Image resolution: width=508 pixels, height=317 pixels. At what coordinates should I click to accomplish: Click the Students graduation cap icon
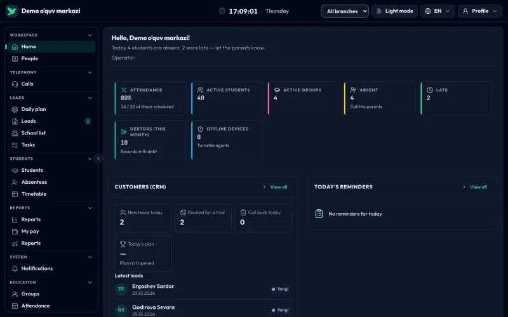[x=15, y=170]
